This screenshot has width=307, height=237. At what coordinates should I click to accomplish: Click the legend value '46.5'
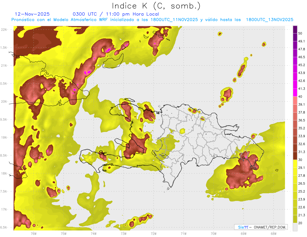click(302, 57)
